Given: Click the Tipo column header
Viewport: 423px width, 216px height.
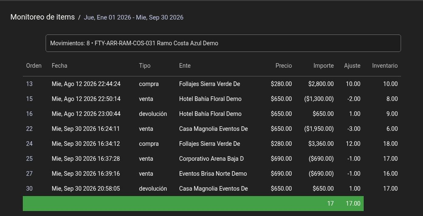Looking at the screenshot, I should (x=145, y=66).
